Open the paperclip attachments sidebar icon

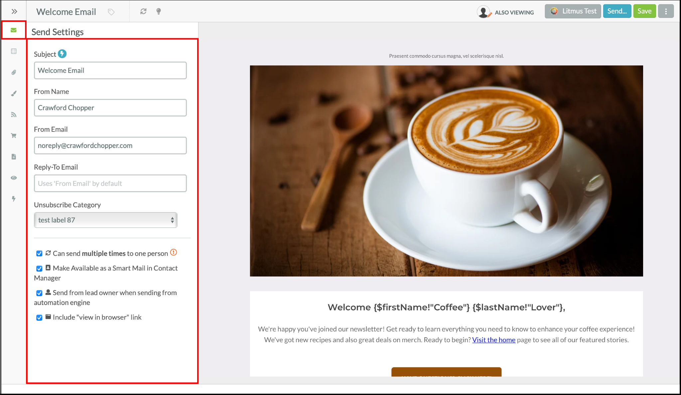tap(14, 72)
